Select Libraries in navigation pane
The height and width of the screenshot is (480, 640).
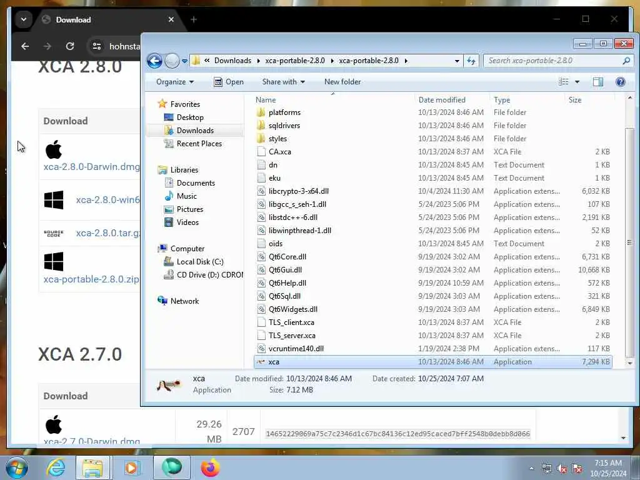(178, 170)
